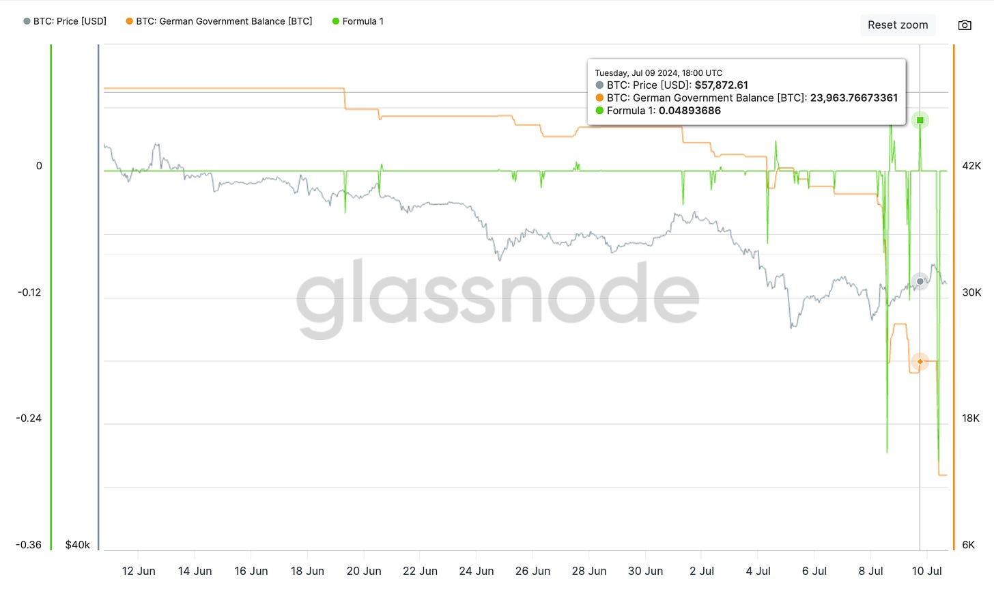The image size is (994, 592).
Task: Click the -0.12 left axis label
Action: [29, 292]
